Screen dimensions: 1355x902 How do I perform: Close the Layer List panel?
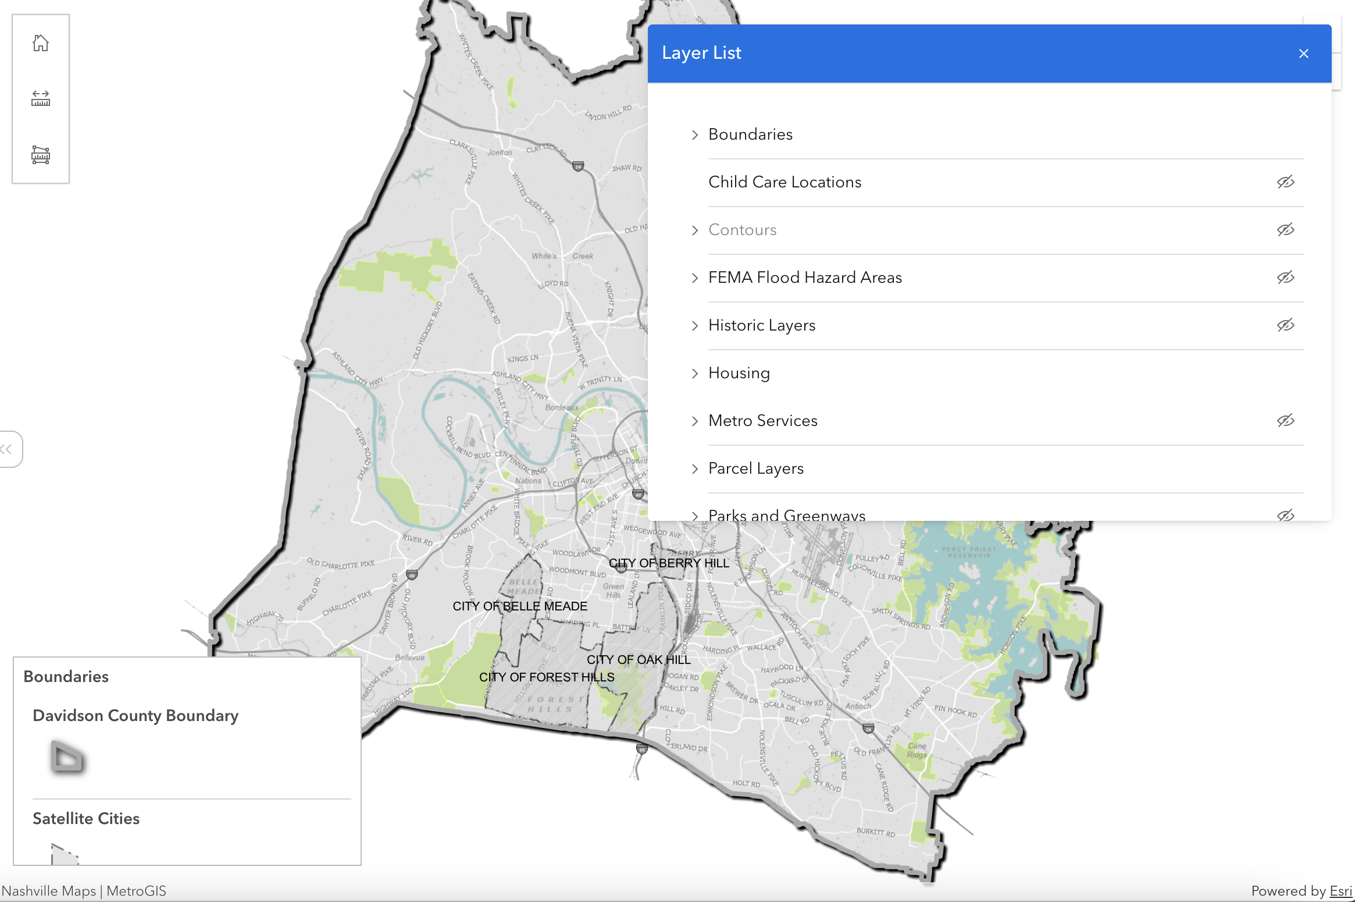(x=1304, y=53)
